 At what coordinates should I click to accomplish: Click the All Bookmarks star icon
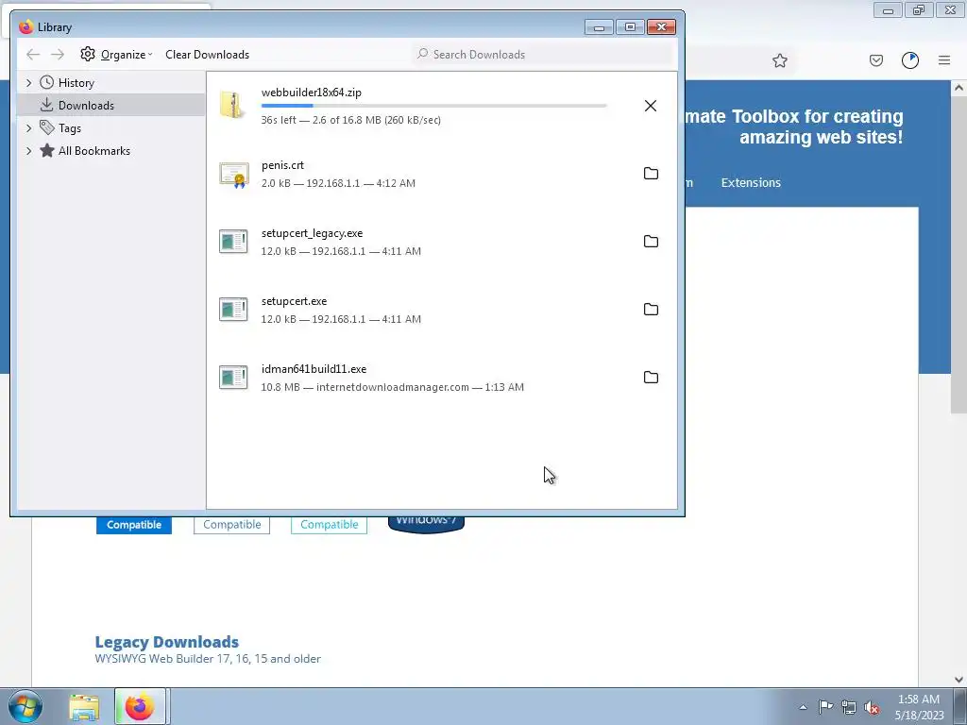(47, 150)
